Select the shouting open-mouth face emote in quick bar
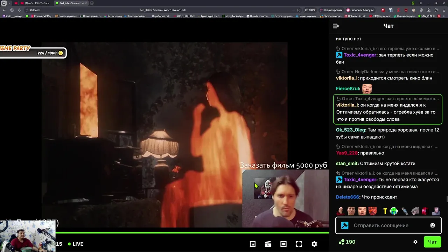448x252 pixels. pos(362,211)
